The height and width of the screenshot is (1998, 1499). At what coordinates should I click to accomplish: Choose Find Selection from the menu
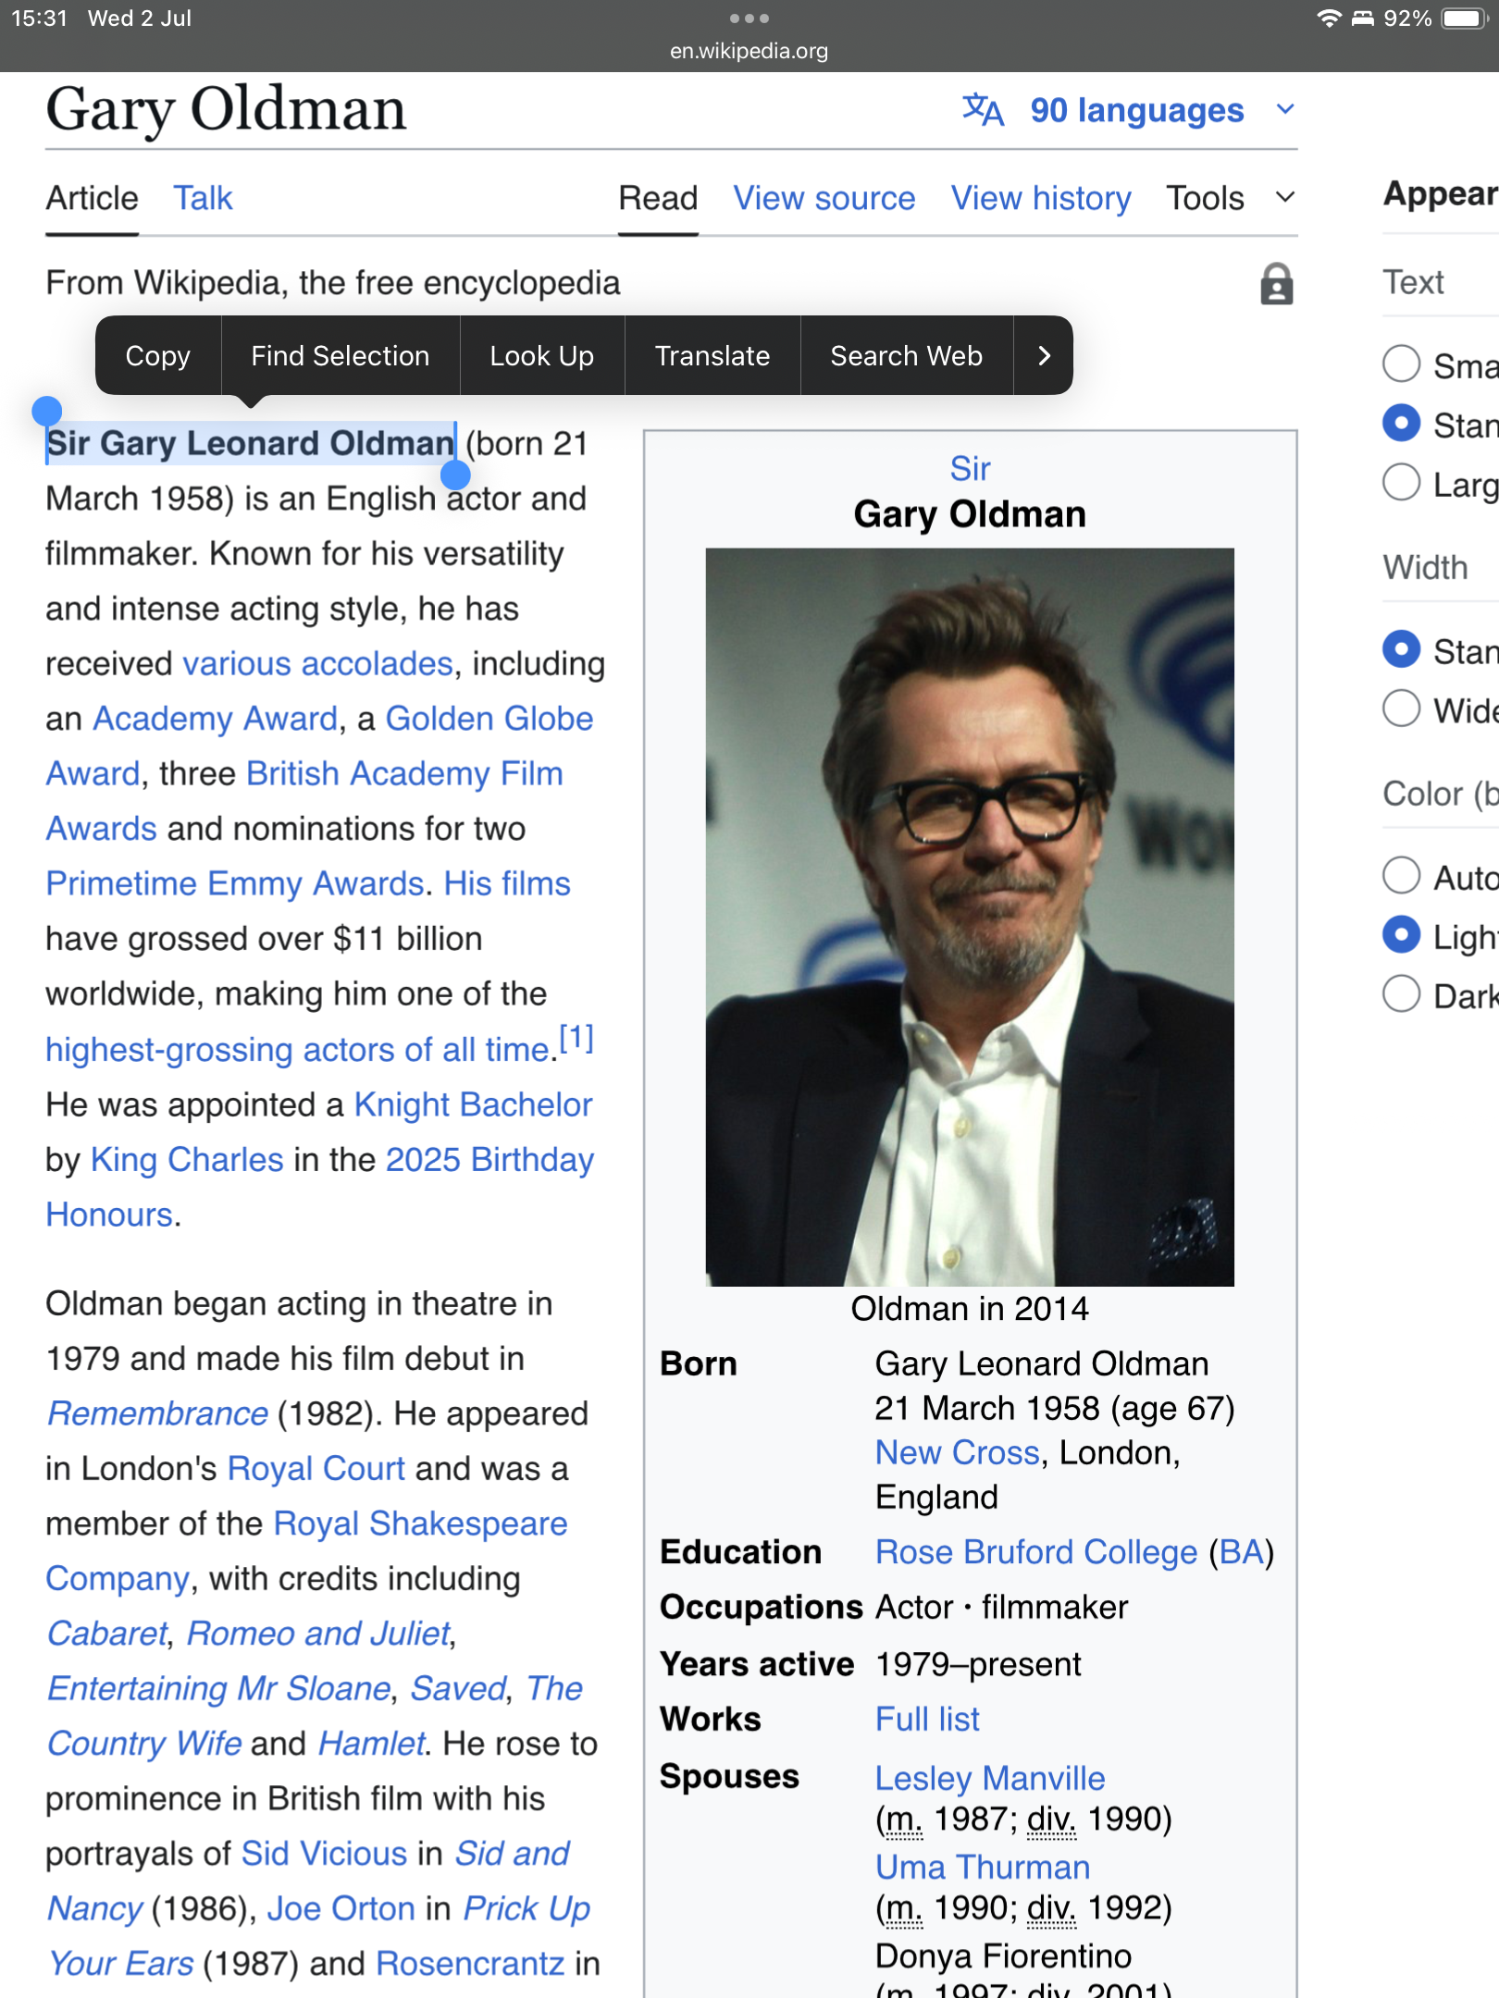coord(341,356)
